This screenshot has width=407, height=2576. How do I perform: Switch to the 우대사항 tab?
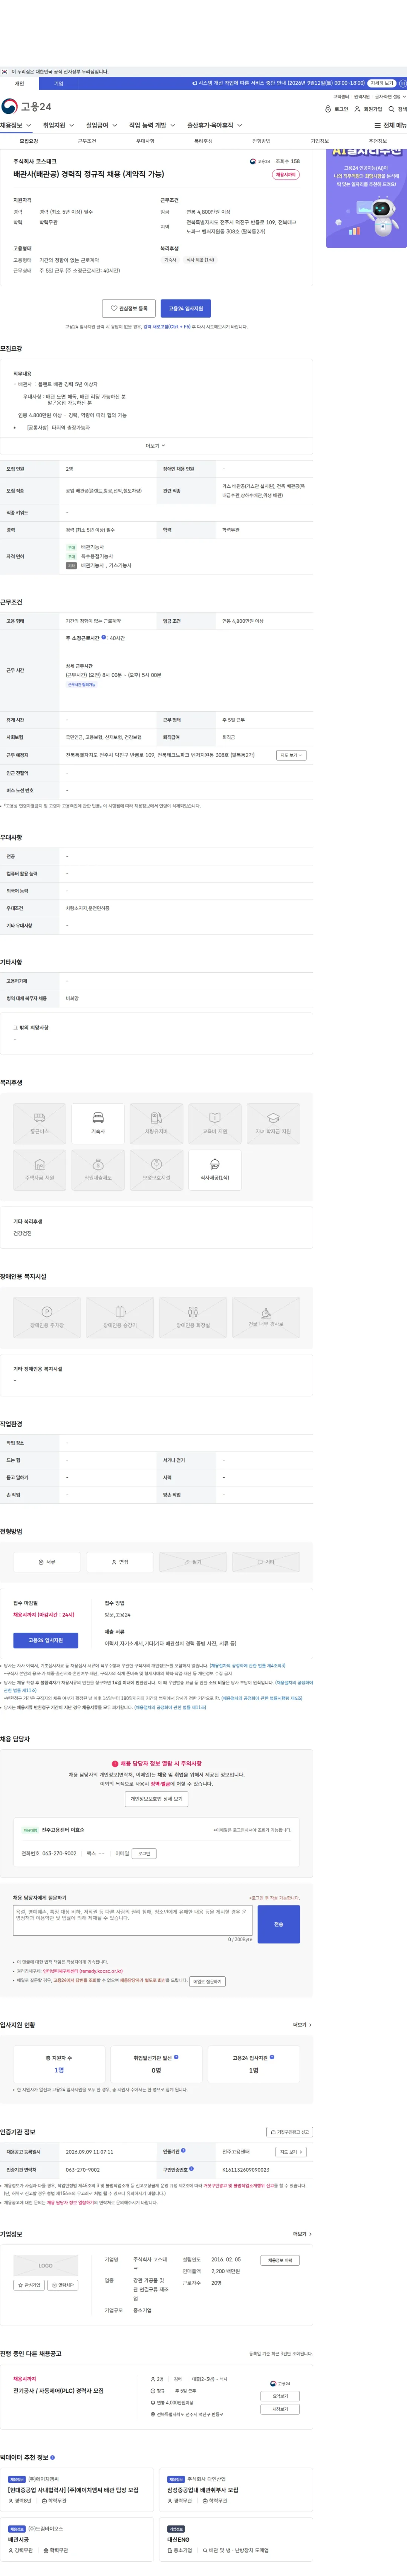(145, 142)
